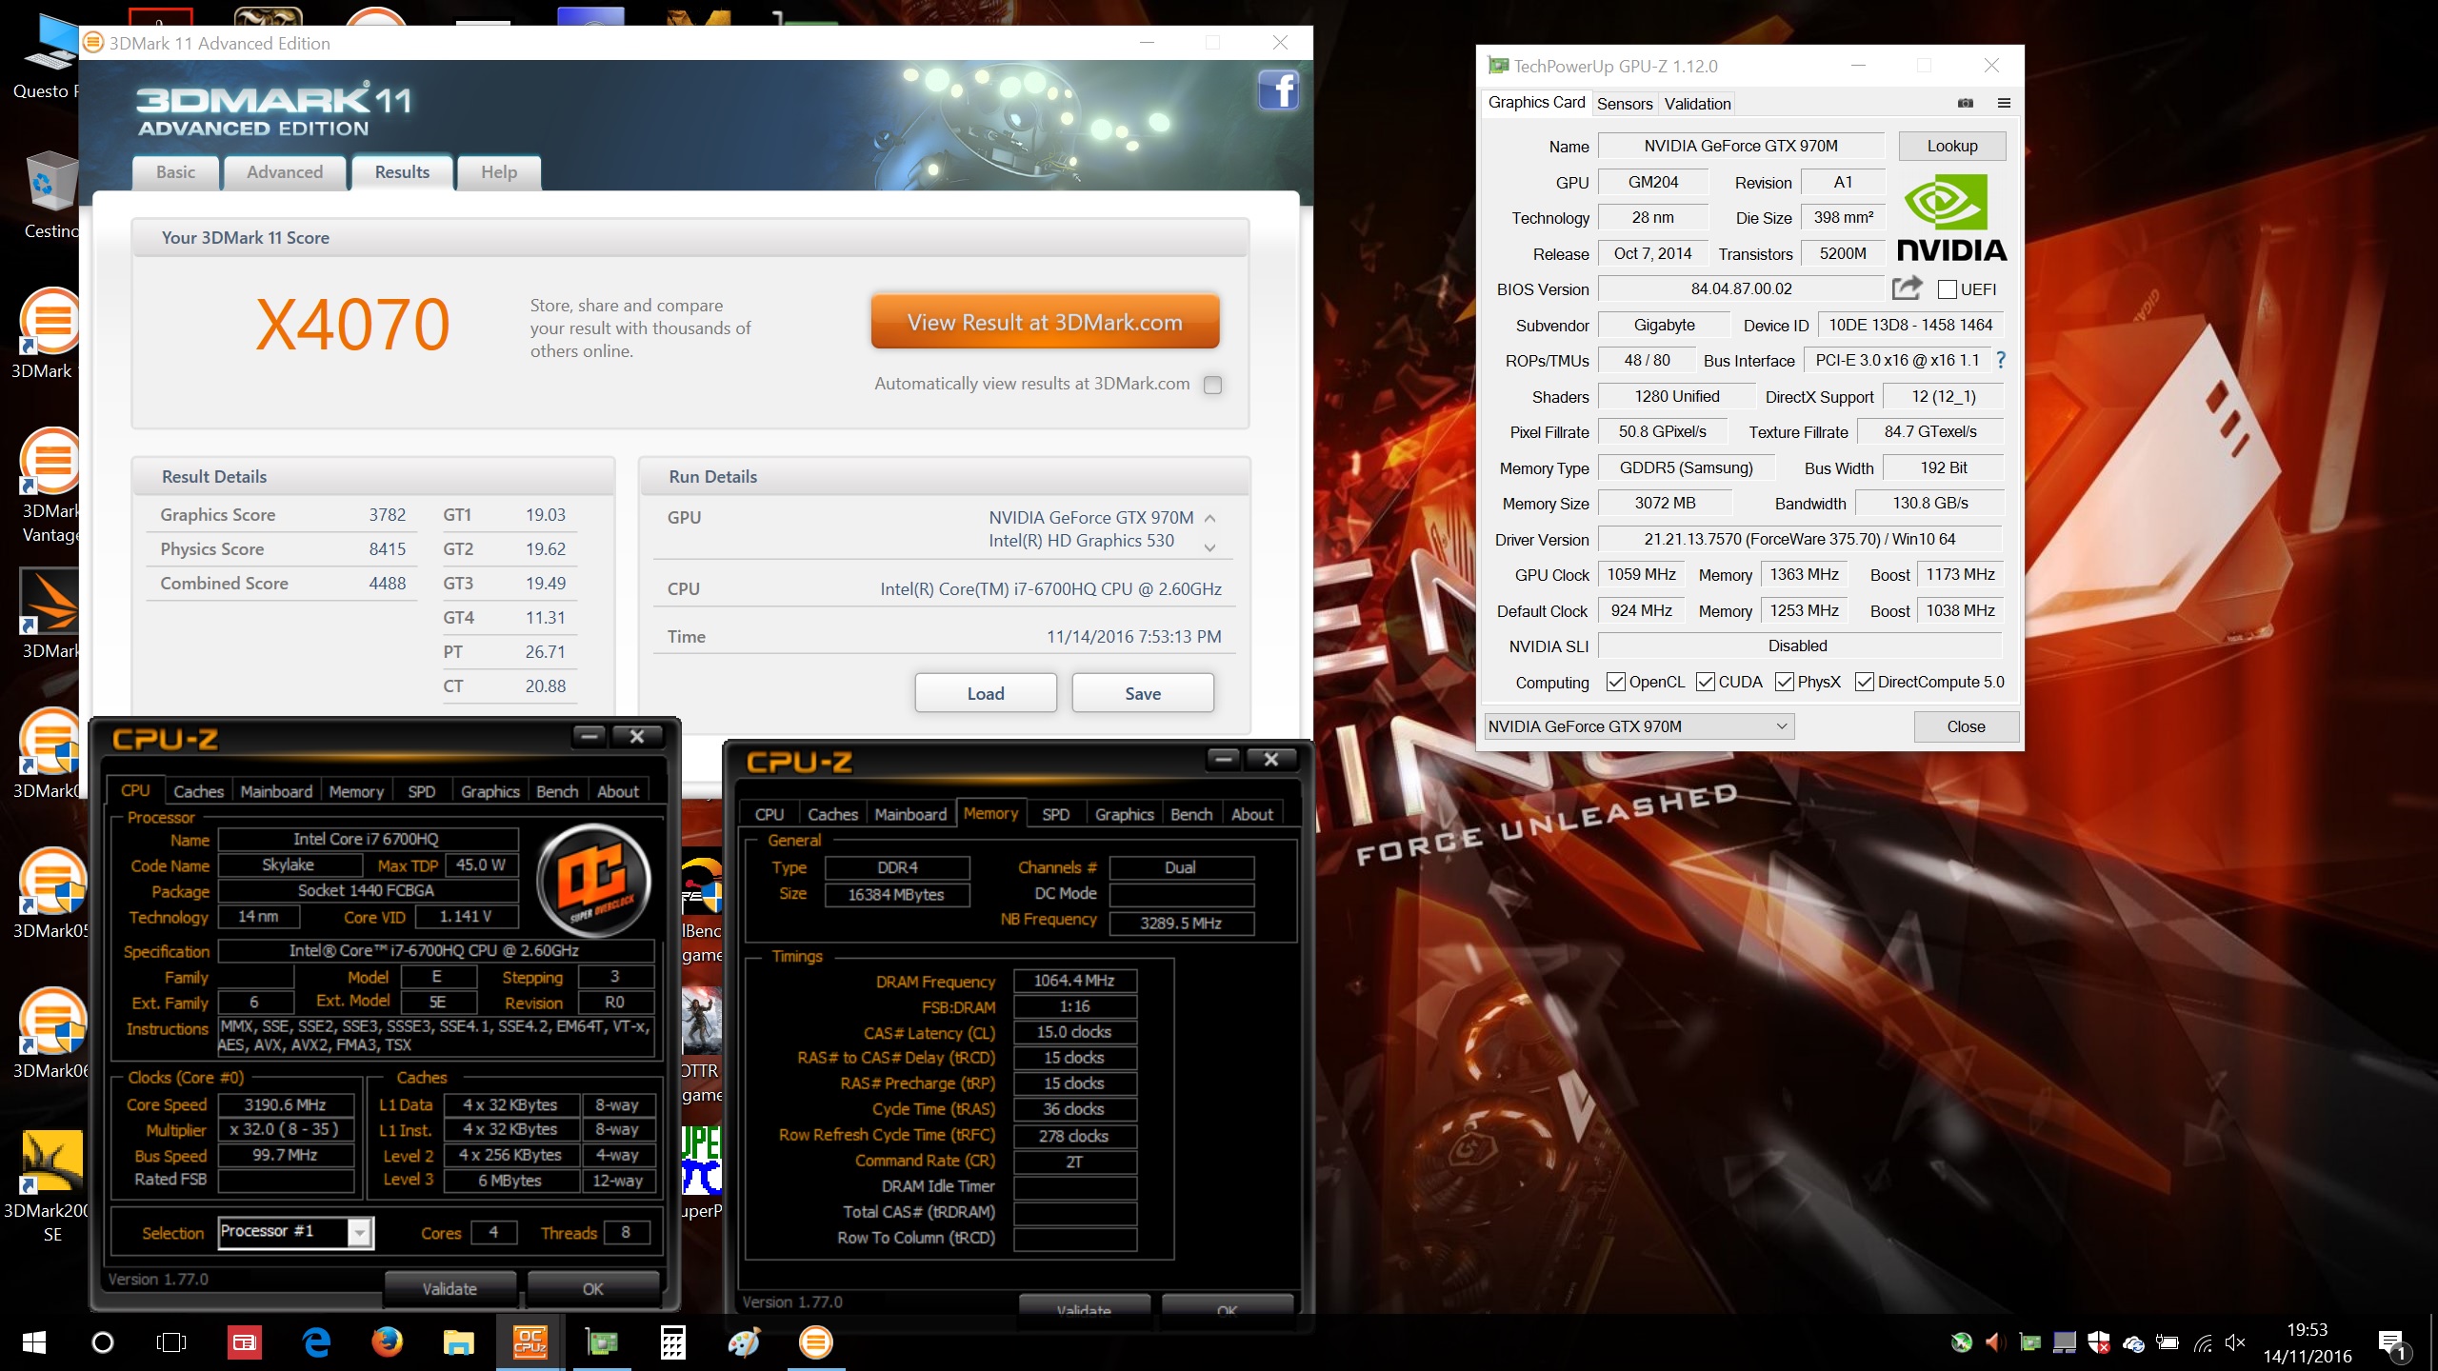The width and height of the screenshot is (2438, 1371).
Task: Click the up arrow in Run Details GPU list
Action: [1209, 519]
